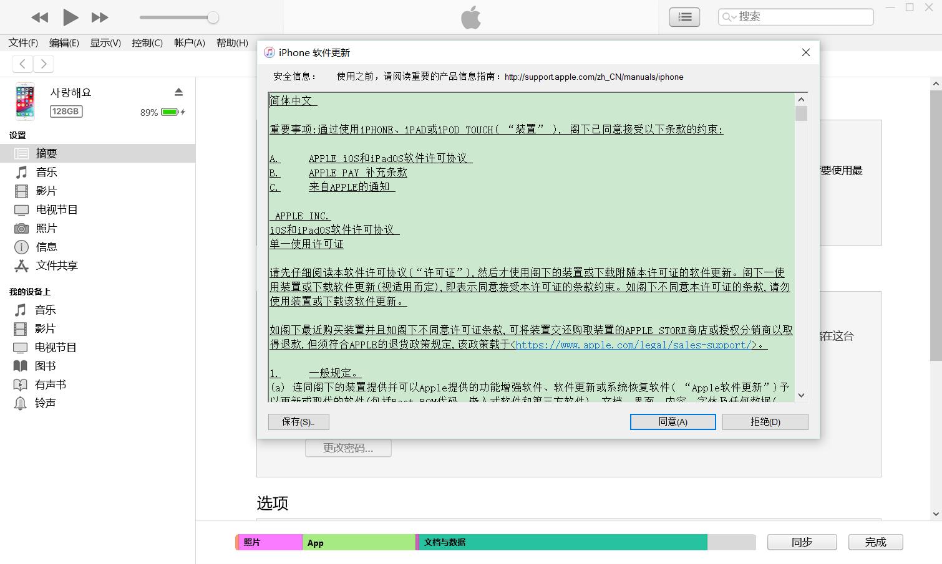This screenshot has width=942, height=564.
Task: Select 图书 under 我的设备上
Action: [45, 366]
